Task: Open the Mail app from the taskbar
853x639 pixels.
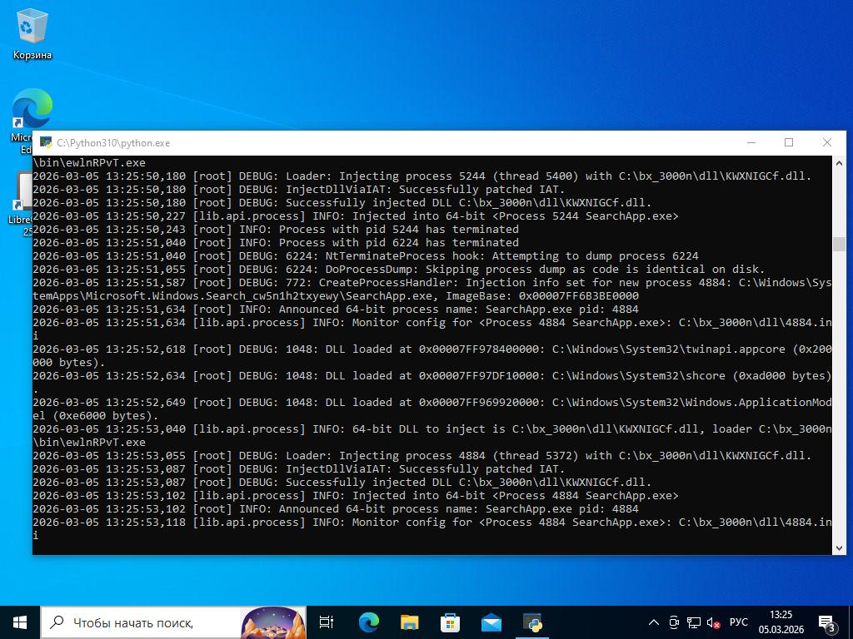Action: pos(491,622)
